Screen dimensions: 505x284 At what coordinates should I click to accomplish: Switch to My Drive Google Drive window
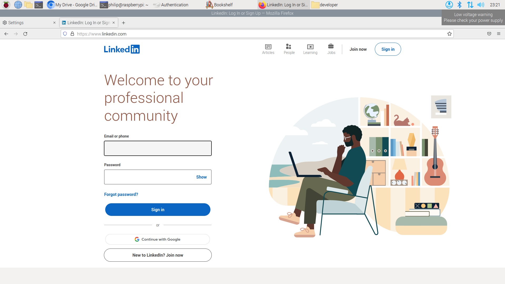click(72, 5)
